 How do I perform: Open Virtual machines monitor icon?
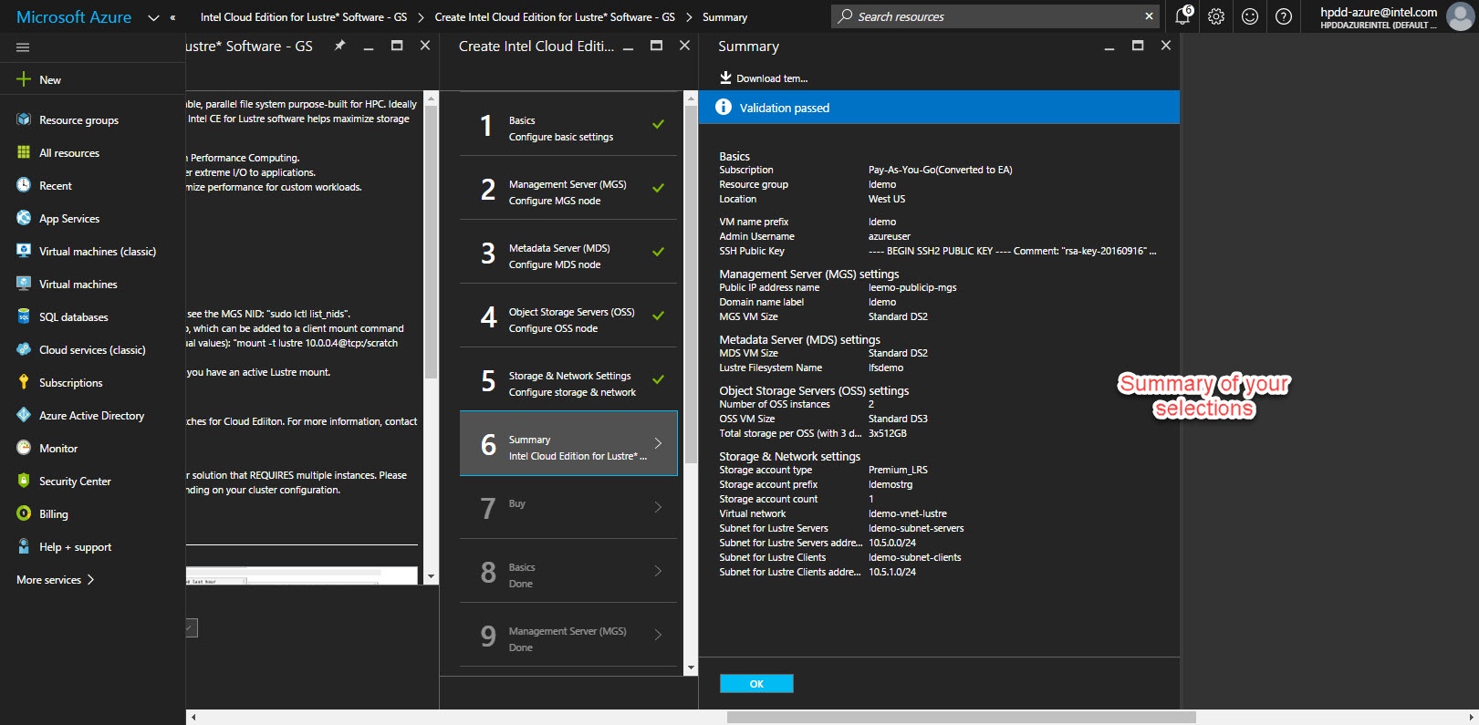point(24,284)
